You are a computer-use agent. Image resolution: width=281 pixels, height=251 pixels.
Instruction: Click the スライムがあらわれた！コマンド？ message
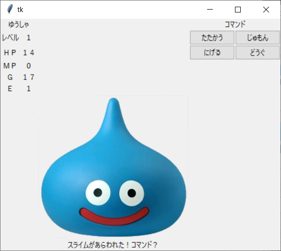pos(113,245)
